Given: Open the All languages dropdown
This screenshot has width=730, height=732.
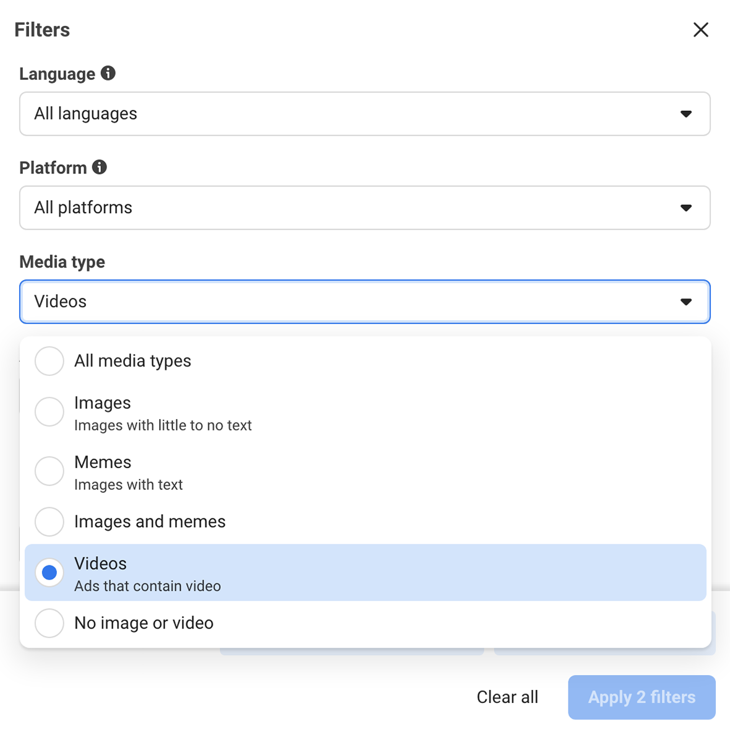Looking at the screenshot, I should point(365,114).
